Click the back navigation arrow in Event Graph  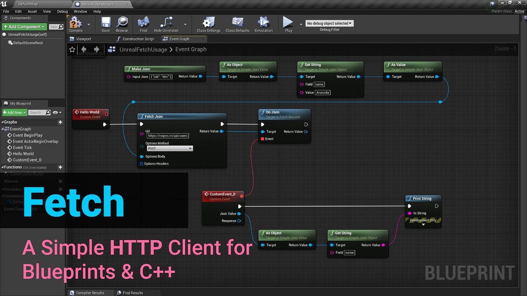coord(83,49)
